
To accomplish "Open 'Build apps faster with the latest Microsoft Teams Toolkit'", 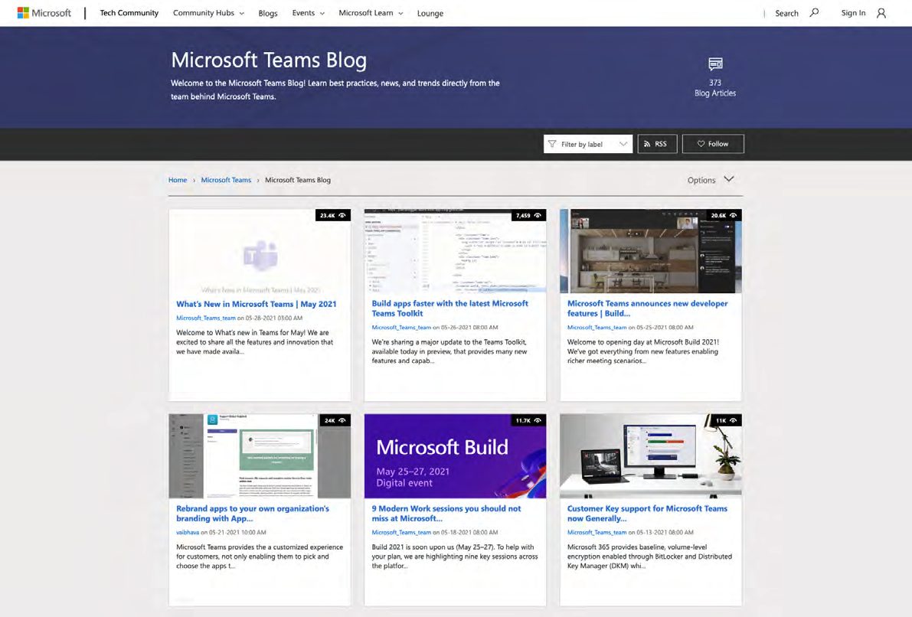I will [x=449, y=308].
